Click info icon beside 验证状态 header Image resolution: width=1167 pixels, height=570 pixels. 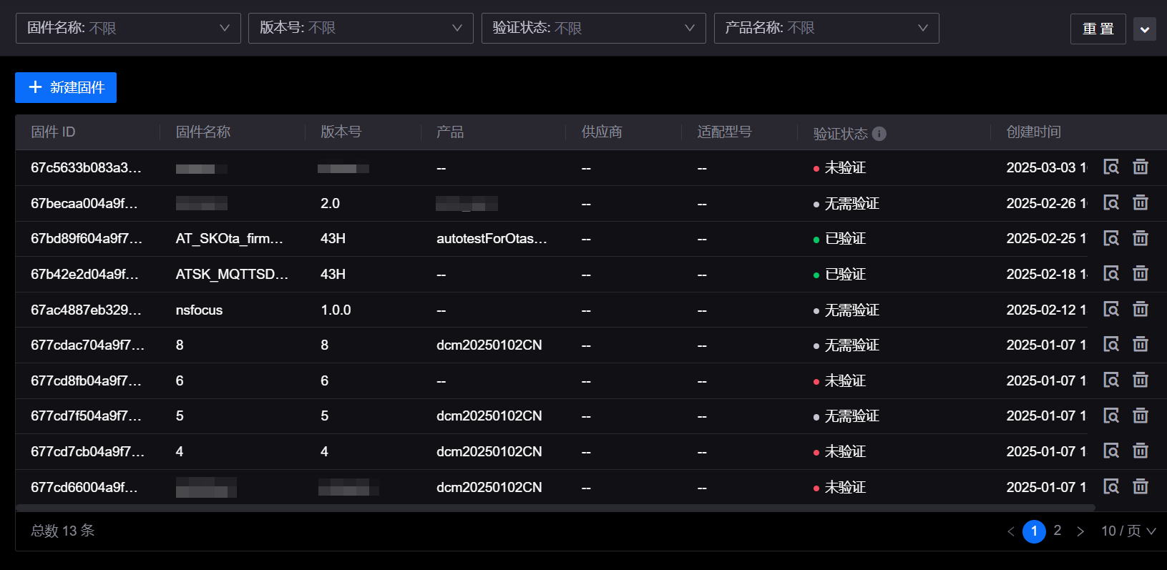879,134
